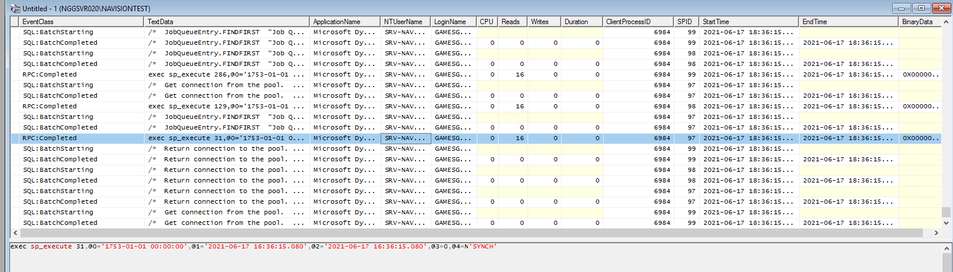Click the EventClass column header

click(x=38, y=22)
